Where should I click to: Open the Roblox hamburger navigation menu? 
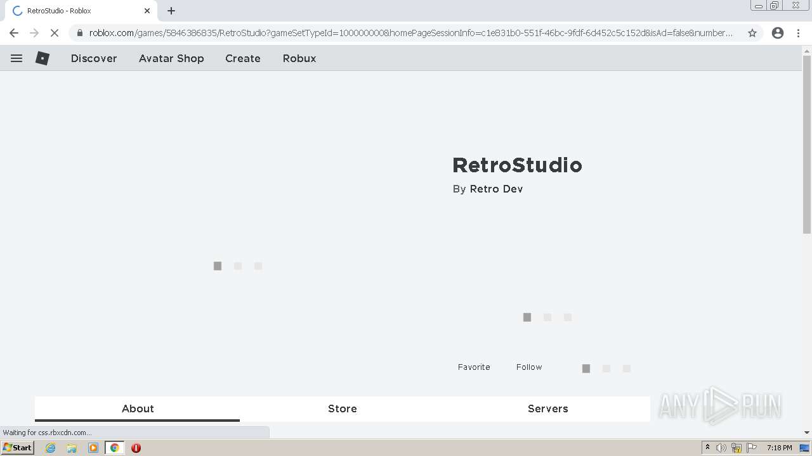coord(16,58)
